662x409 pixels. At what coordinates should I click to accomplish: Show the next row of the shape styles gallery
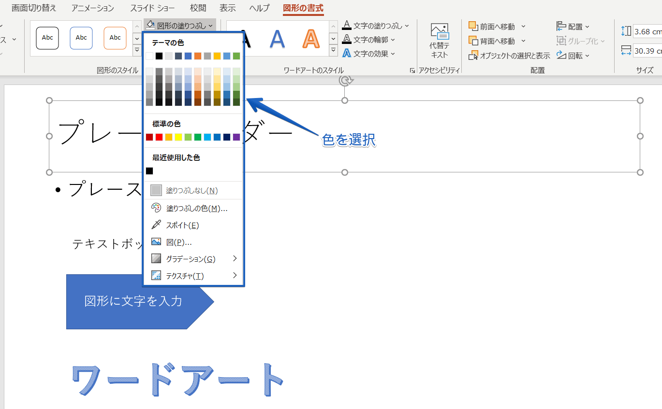tap(136, 39)
